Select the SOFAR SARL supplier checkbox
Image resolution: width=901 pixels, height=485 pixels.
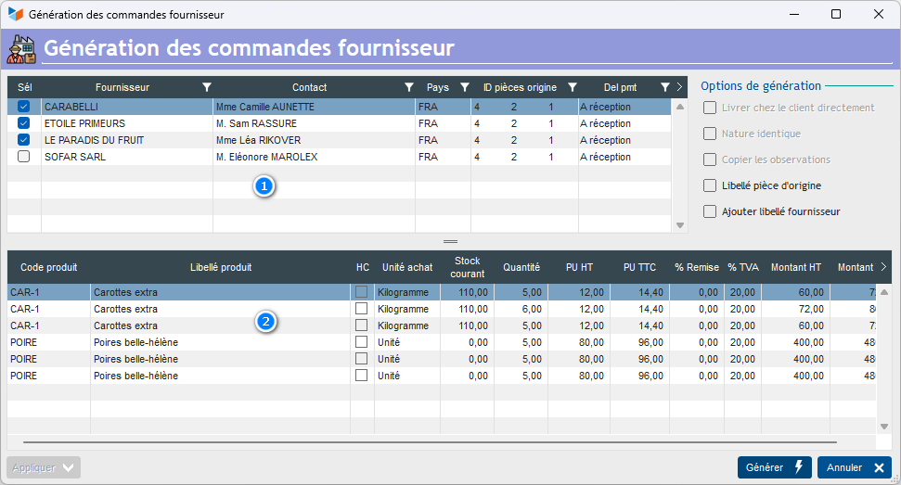[24, 157]
